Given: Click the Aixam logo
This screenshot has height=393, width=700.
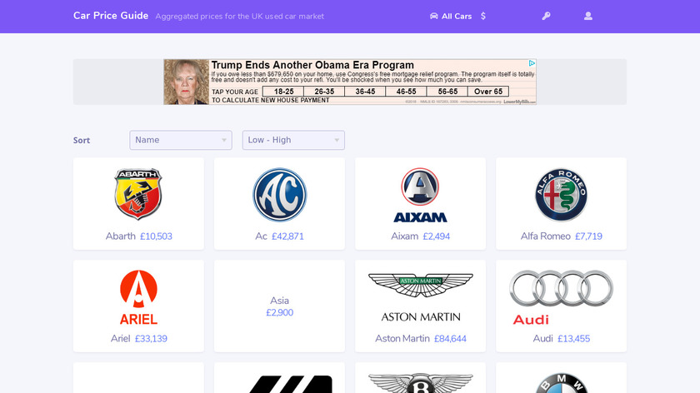Looking at the screenshot, I should (420, 195).
